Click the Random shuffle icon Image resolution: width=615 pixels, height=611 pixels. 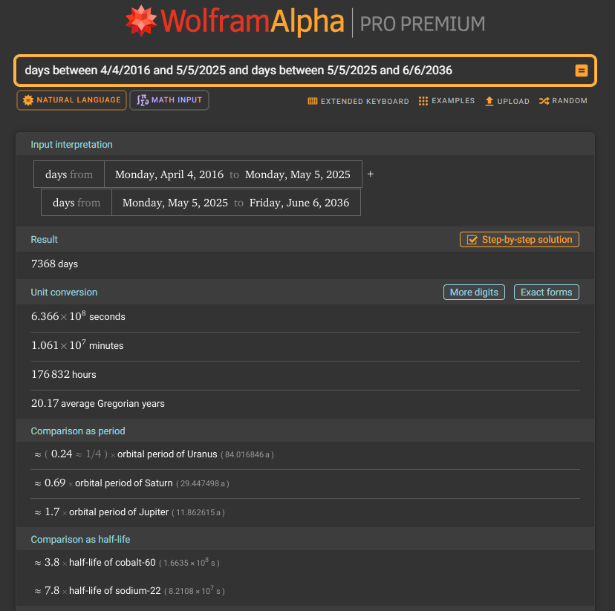[x=544, y=101]
